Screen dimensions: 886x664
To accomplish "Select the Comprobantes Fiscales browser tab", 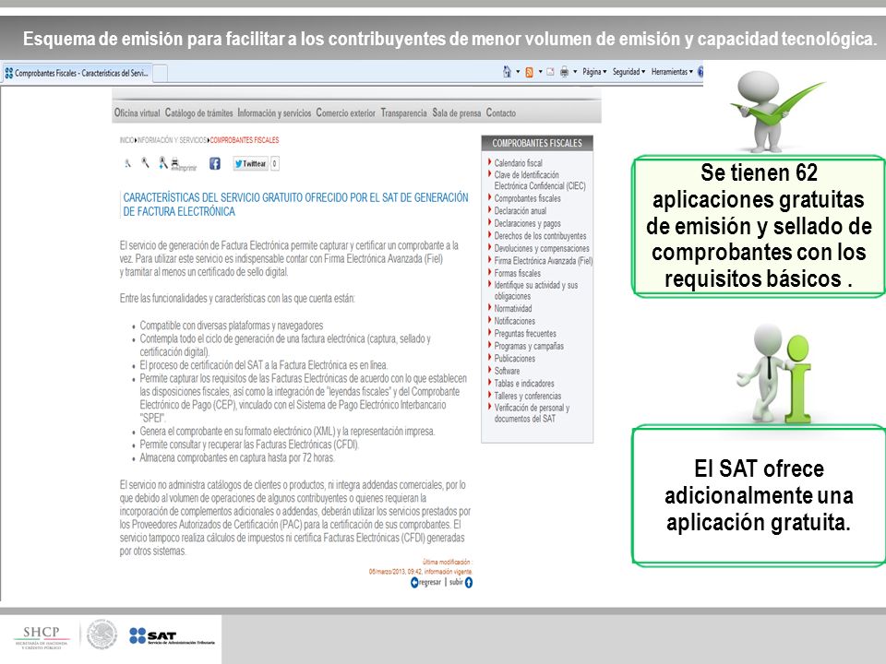I will (x=77, y=73).
